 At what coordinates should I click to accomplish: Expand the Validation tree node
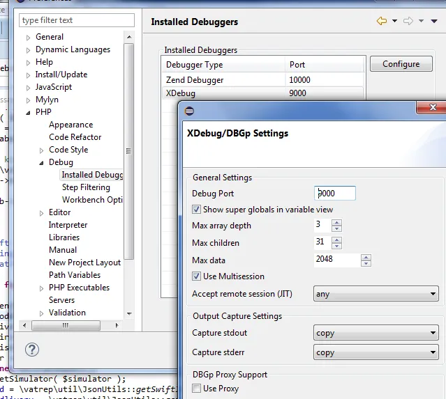coord(41,313)
